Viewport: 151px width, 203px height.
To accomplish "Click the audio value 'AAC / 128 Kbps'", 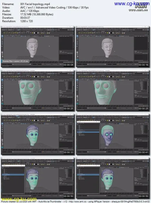I will pyautogui.click(x=30, y=11).
